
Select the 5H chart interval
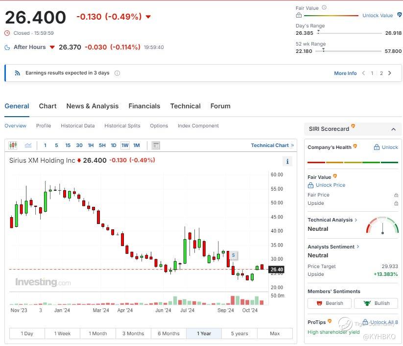pyautogui.click(x=102, y=146)
